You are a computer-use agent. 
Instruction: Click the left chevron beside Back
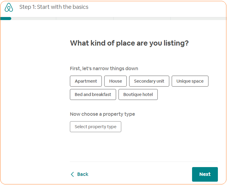click(x=72, y=174)
